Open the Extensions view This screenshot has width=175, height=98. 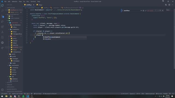tap(2, 27)
